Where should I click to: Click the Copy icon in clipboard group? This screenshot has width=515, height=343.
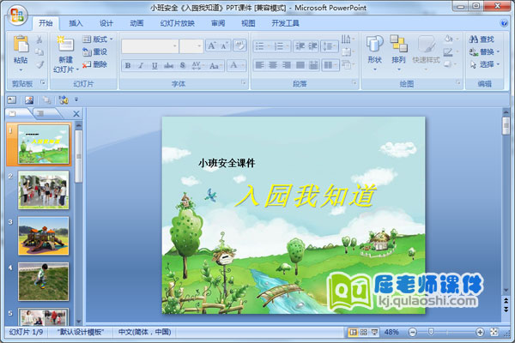pos(39,51)
